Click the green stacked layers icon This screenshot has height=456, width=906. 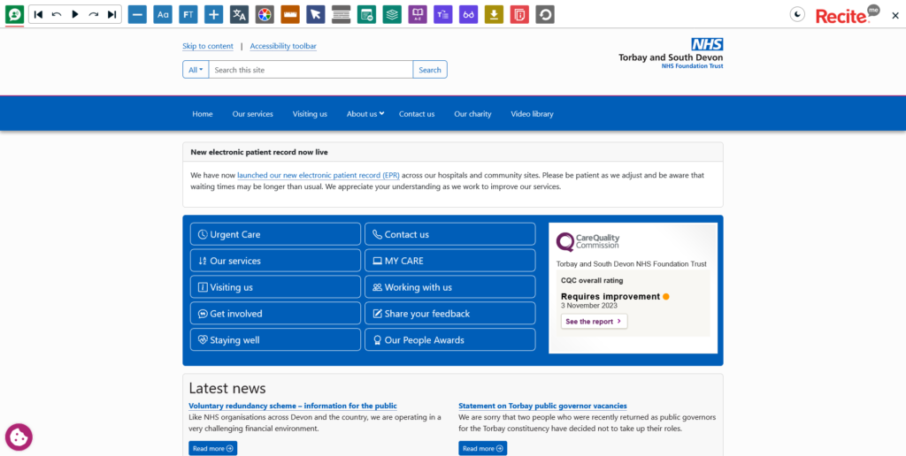[392, 14]
